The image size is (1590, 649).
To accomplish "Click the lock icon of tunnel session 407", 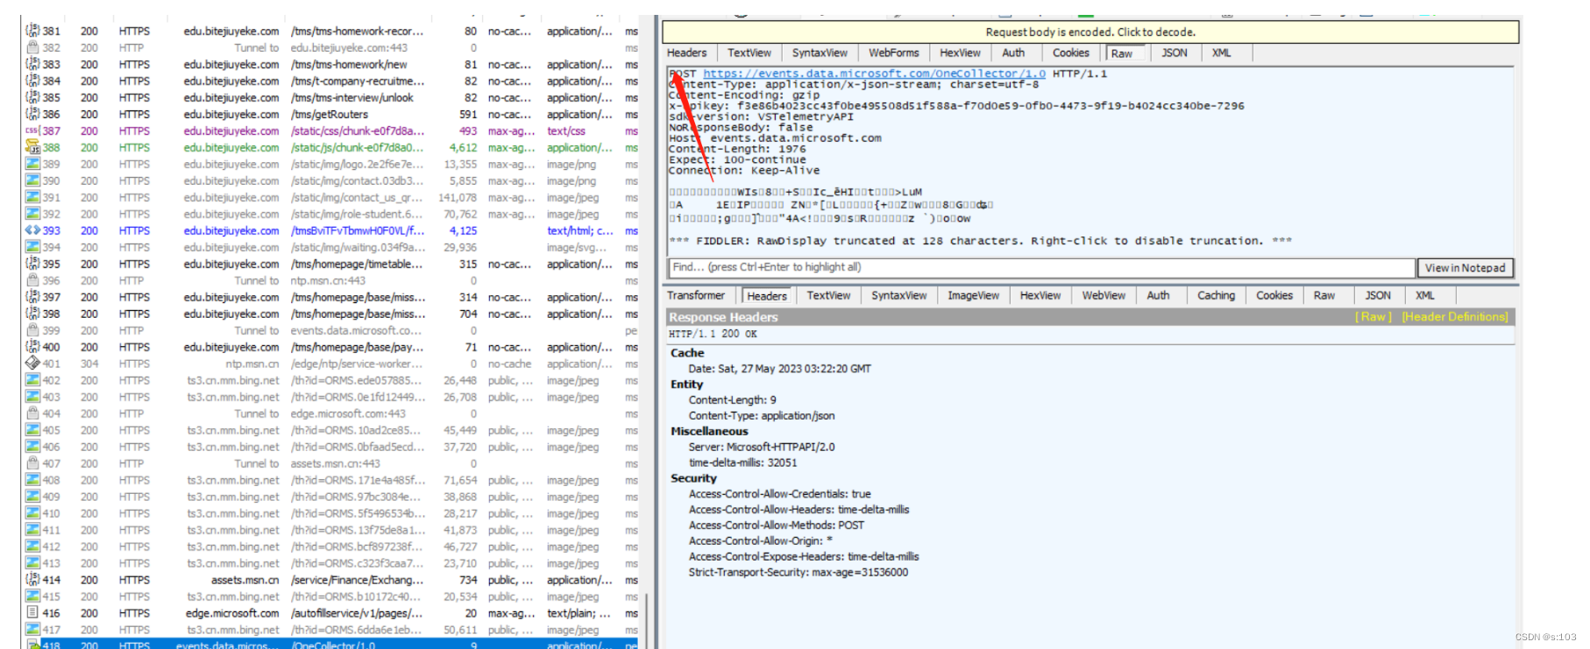I will pyautogui.click(x=32, y=463).
